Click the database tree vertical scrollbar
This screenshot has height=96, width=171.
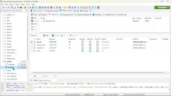[x=28, y=38]
